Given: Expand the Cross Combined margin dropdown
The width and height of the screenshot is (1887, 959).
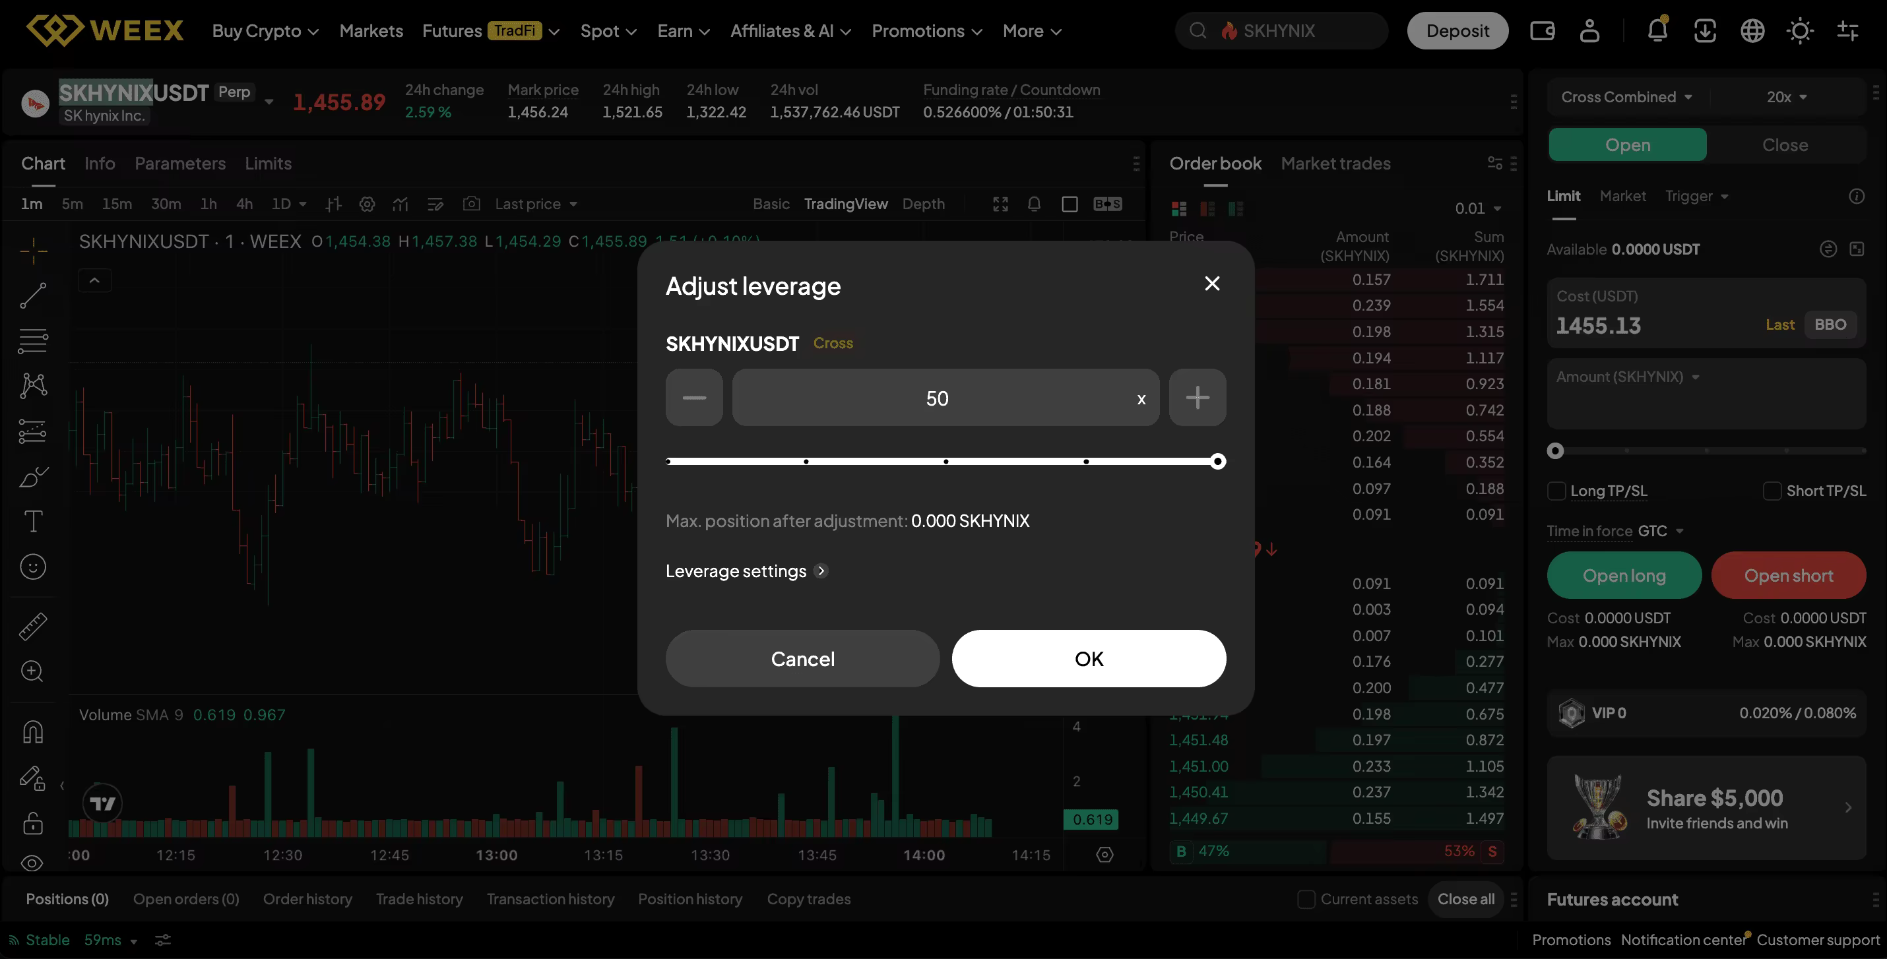Looking at the screenshot, I should [1626, 98].
